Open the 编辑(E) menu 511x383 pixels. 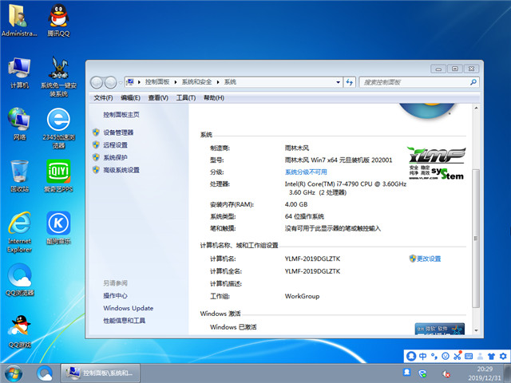(130, 98)
